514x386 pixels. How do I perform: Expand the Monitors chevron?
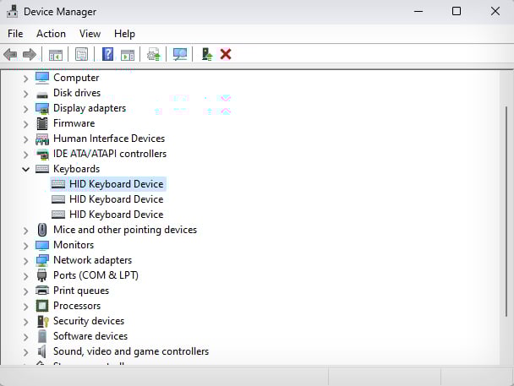(x=26, y=246)
